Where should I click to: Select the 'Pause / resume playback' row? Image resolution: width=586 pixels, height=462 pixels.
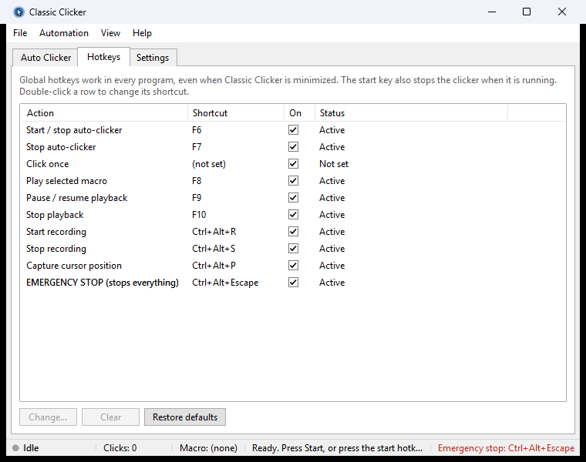pos(293,198)
